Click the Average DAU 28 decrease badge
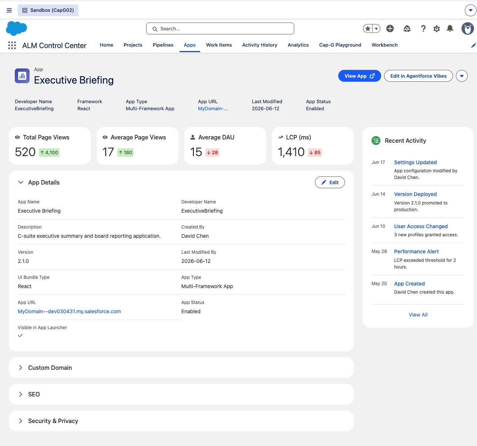 tap(212, 152)
